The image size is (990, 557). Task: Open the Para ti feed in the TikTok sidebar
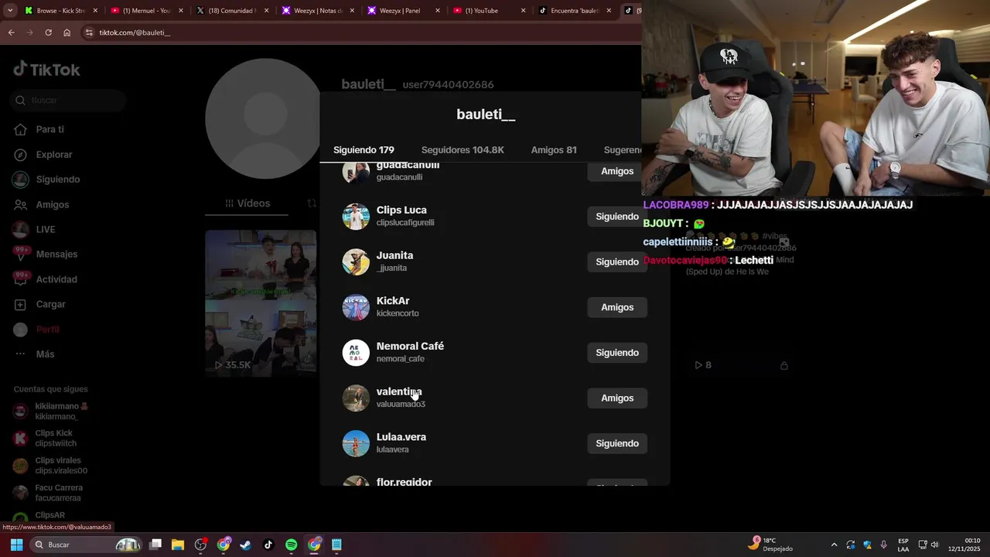point(49,129)
